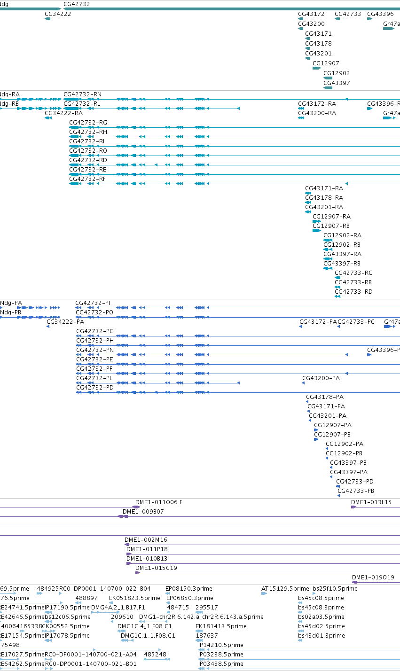Click protein Ndg-PB
The width and height of the screenshot is (400, 671).
11,312
